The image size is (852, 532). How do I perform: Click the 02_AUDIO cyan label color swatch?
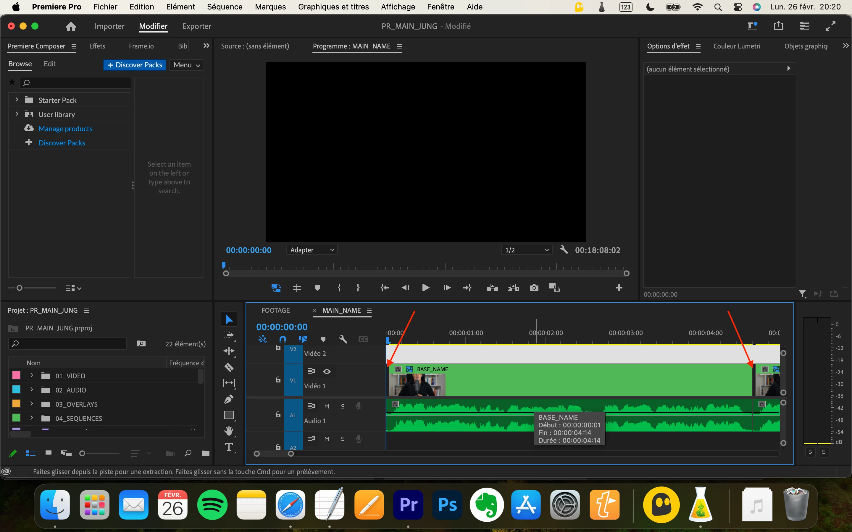(16, 390)
